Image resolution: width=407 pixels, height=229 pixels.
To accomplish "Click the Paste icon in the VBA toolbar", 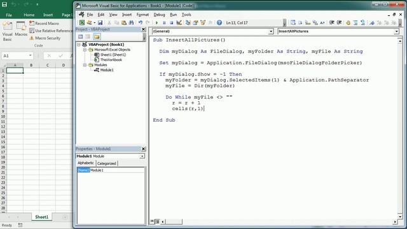I will coord(124,23).
